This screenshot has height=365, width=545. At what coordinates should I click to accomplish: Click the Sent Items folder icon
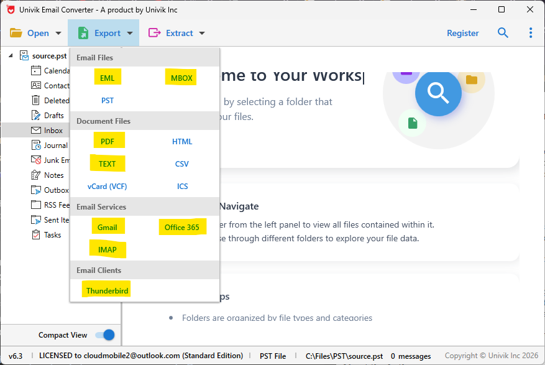click(x=36, y=219)
